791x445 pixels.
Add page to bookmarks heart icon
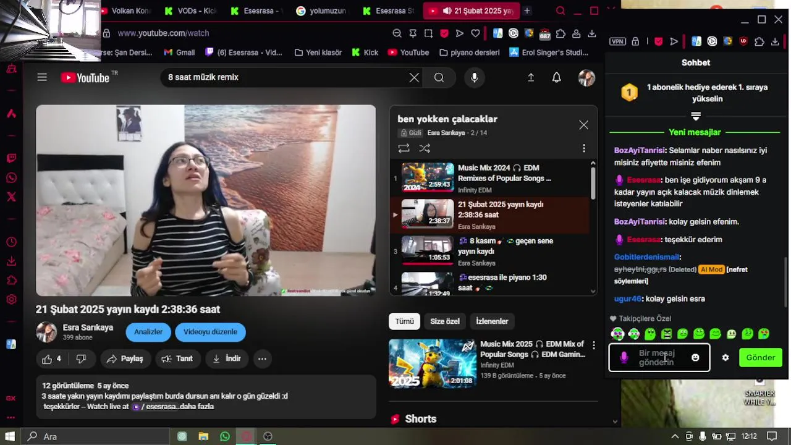coord(475,33)
